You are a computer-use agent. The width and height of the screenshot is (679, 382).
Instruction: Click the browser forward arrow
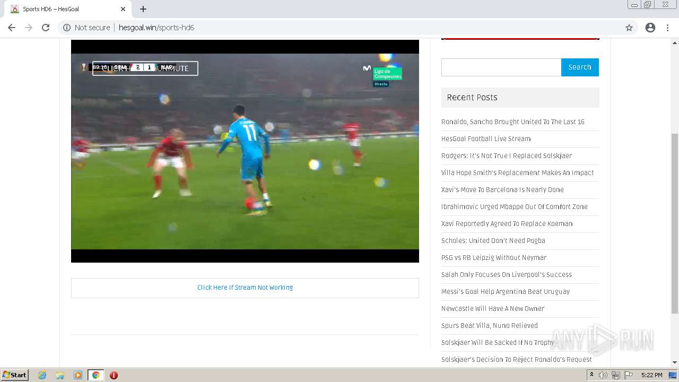point(29,28)
